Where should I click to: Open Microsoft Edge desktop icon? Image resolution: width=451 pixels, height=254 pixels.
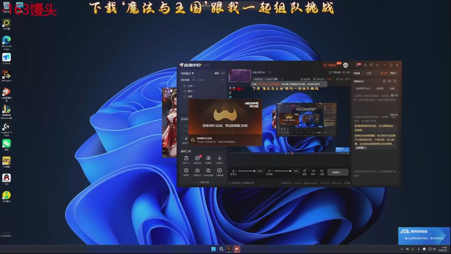click(x=6, y=43)
